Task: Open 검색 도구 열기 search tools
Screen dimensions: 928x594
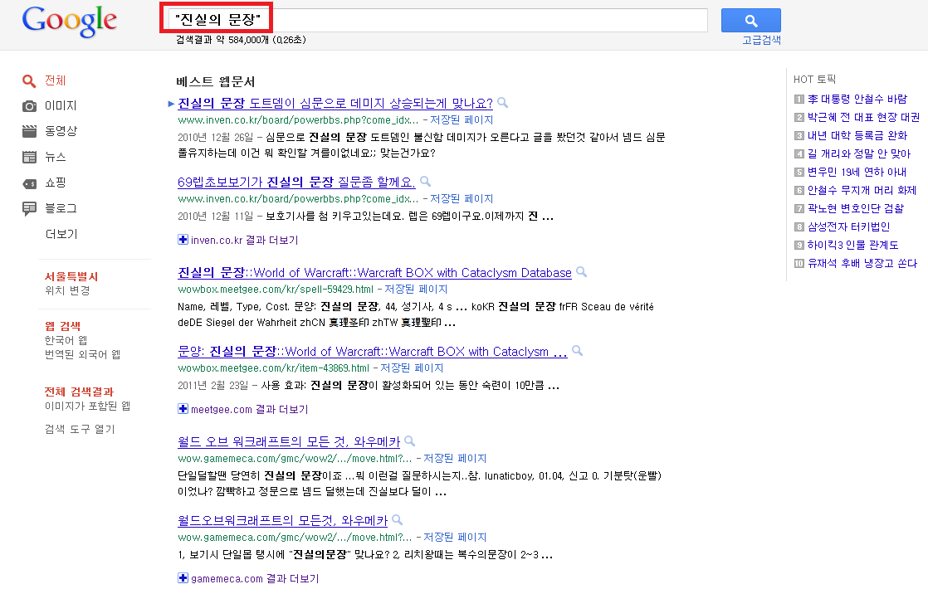Action: point(80,429)
